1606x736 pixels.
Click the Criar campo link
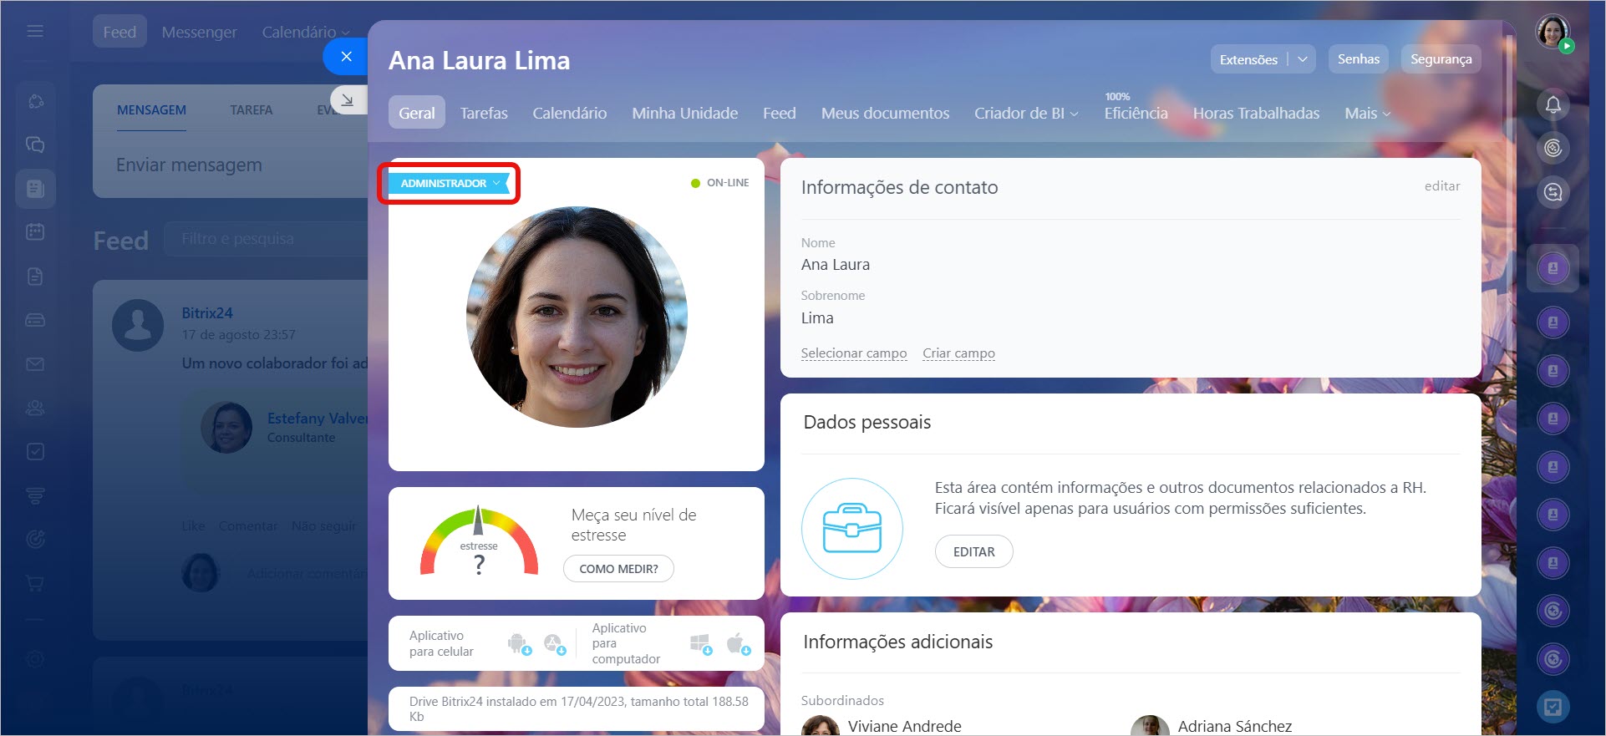pyautogui.click(x=958, y=353)
